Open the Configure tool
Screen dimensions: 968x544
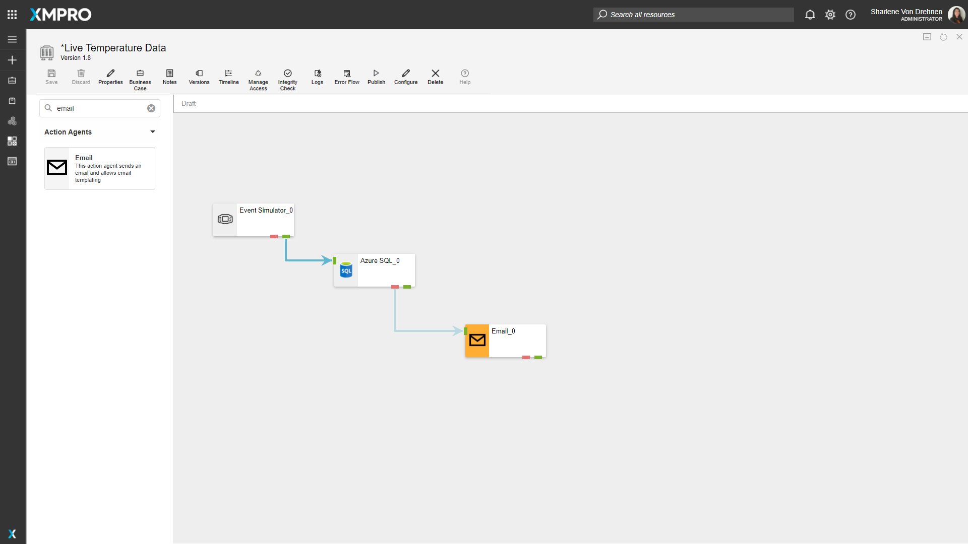tap(406, 77)
